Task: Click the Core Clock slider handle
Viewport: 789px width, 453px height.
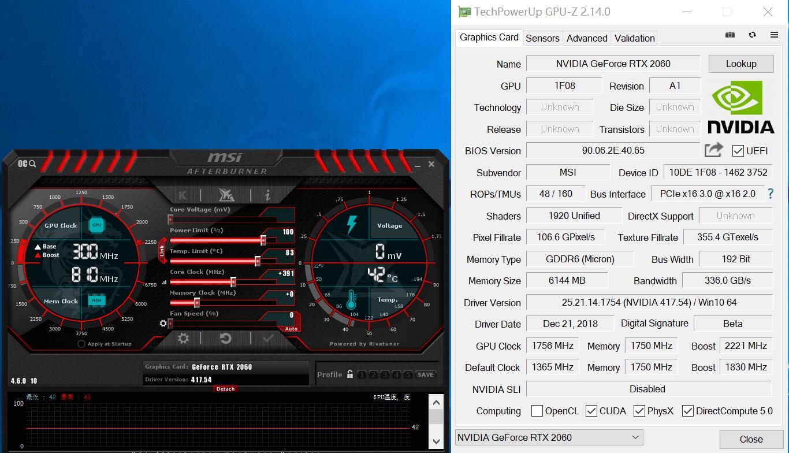Action: [x=233, y=282]
